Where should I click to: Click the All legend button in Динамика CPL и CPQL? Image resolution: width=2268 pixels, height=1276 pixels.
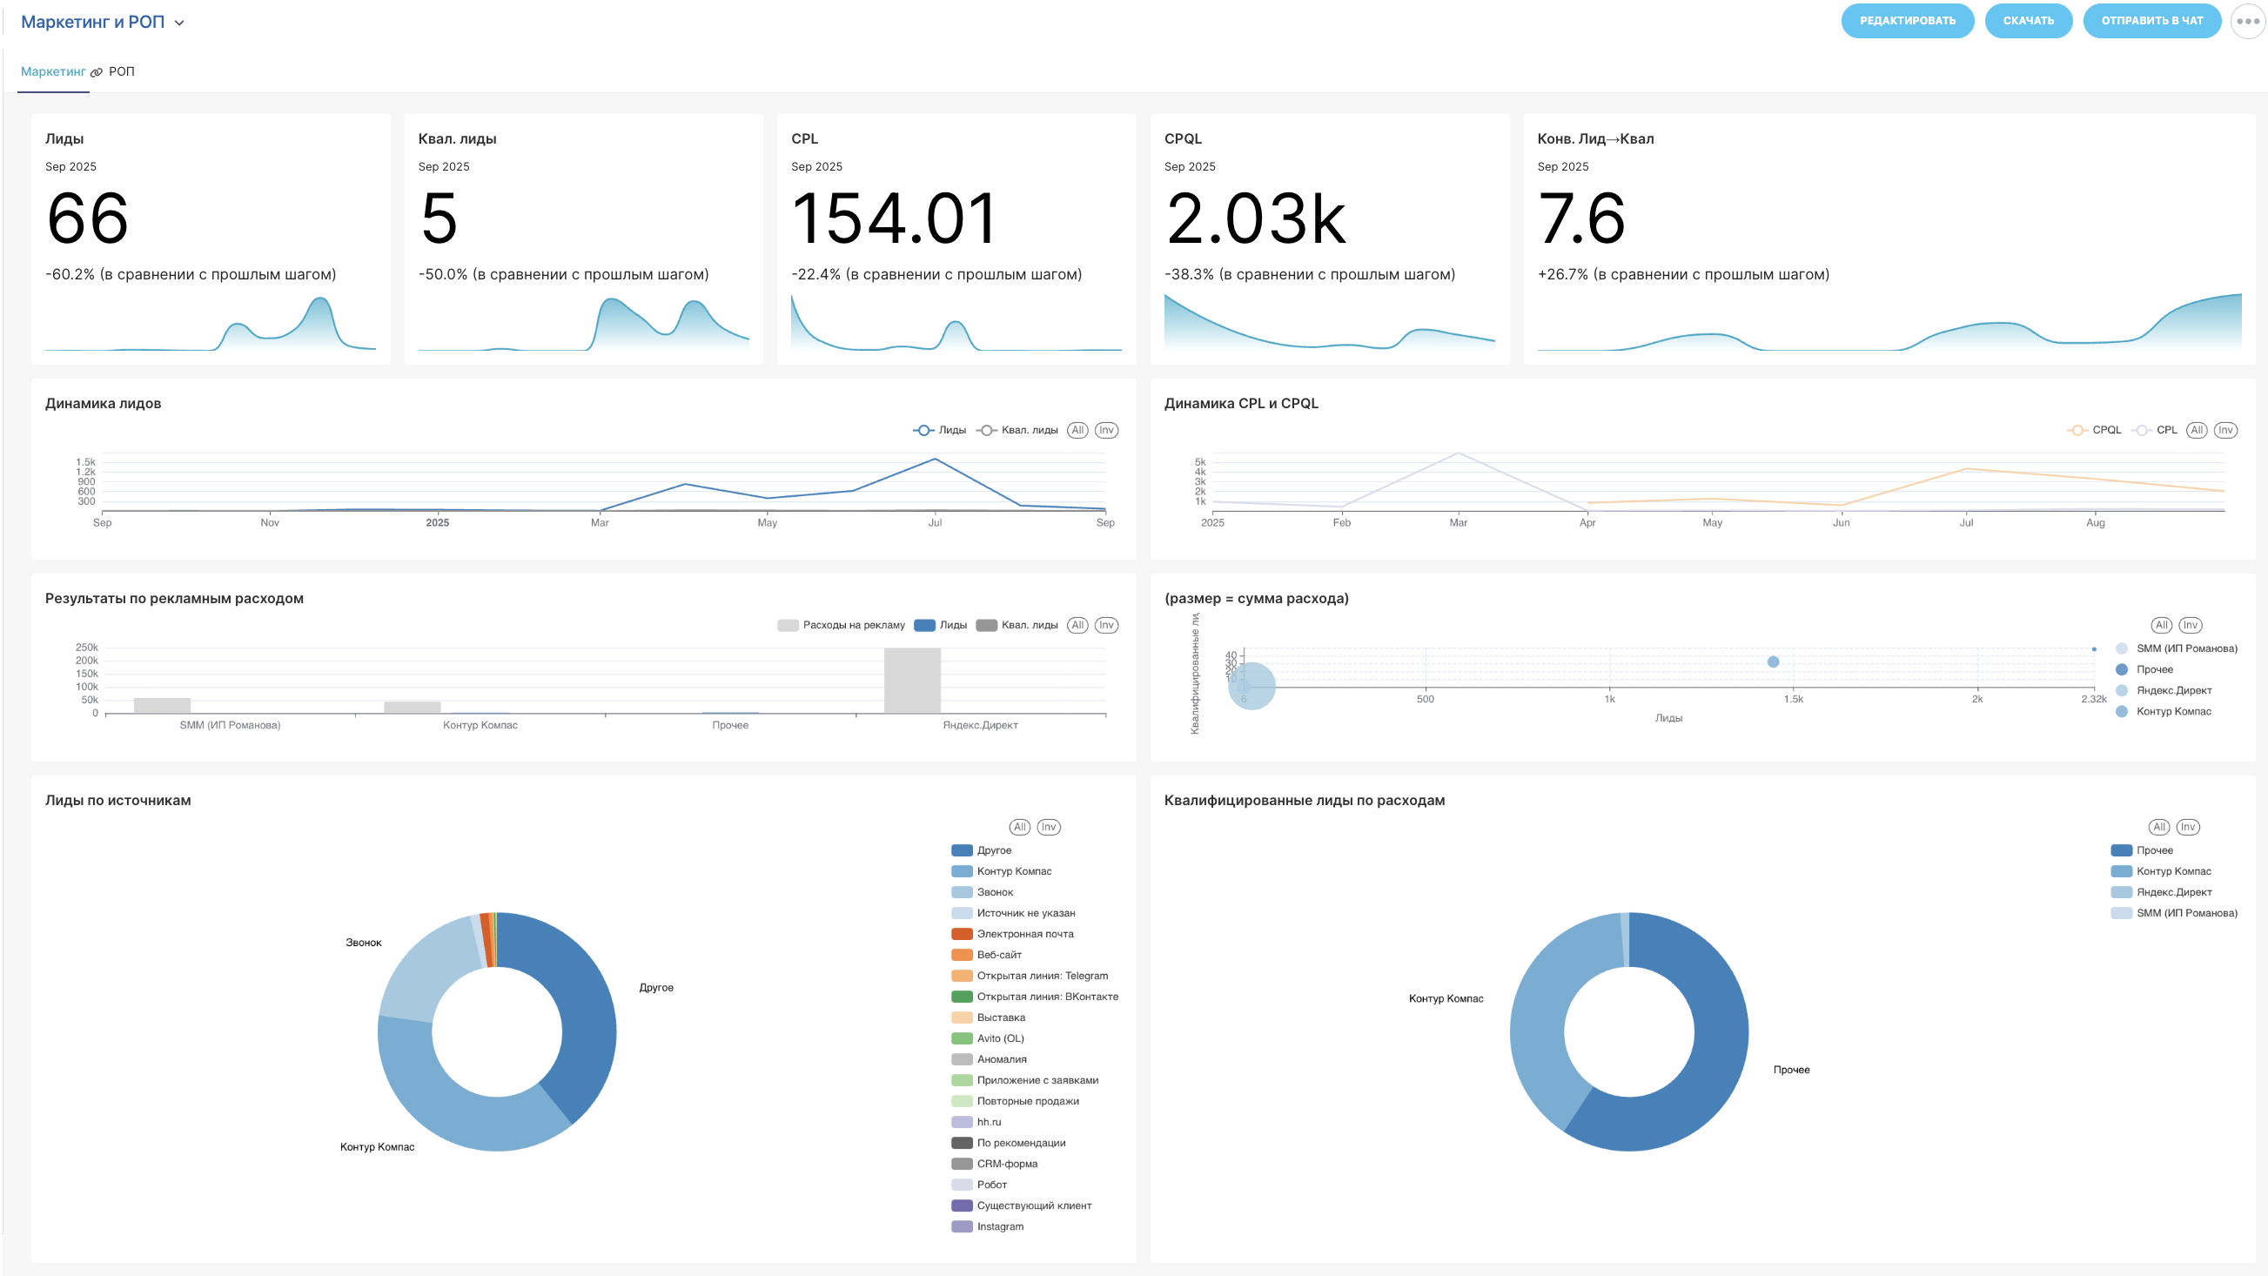pos(2197,430)
